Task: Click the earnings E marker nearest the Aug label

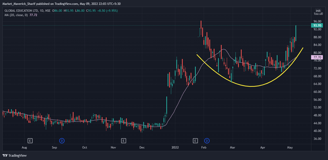Action: [30, 140]
